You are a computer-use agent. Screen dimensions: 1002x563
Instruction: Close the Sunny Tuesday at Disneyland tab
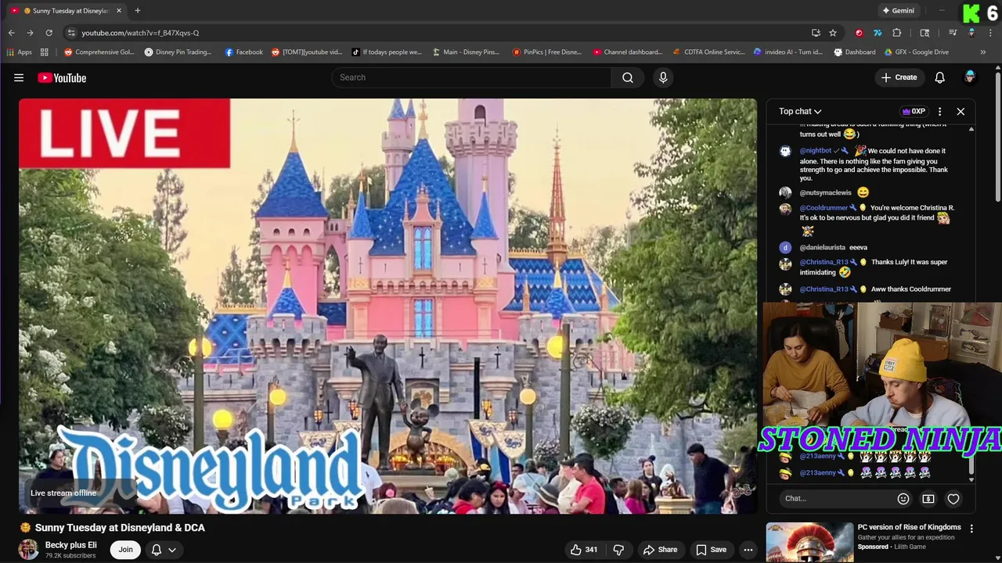[x=119, y=10]
